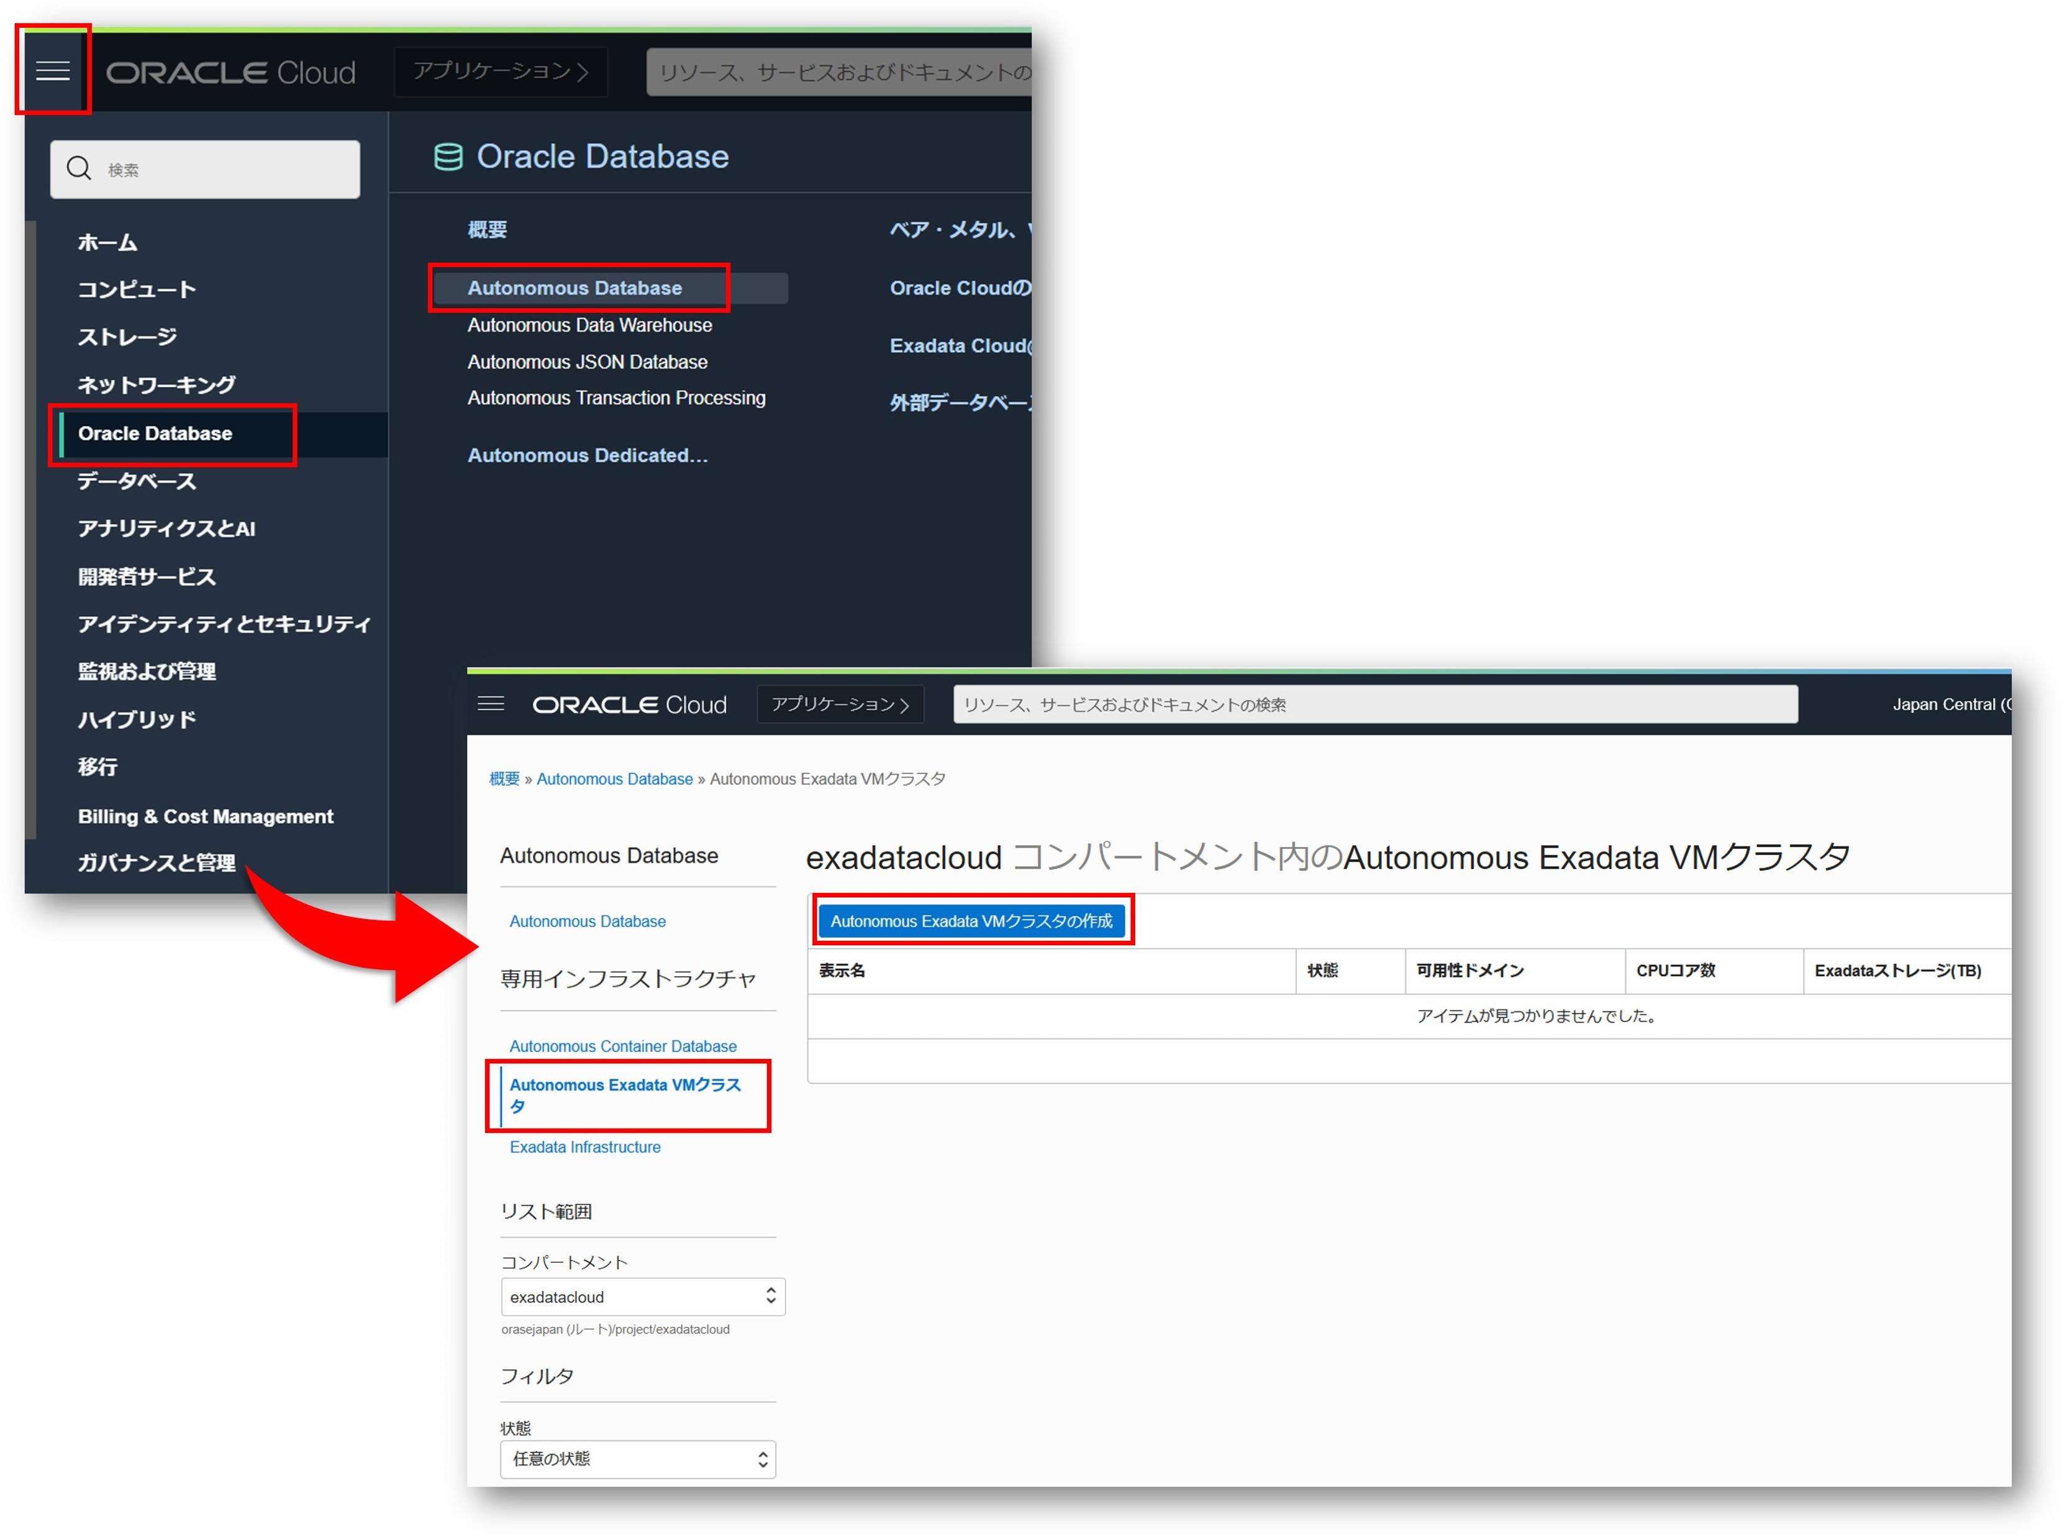Click the ORACLE Cloud logo in top window
The height and width of the screenshot is (1537, 2062).
point(230,73)
